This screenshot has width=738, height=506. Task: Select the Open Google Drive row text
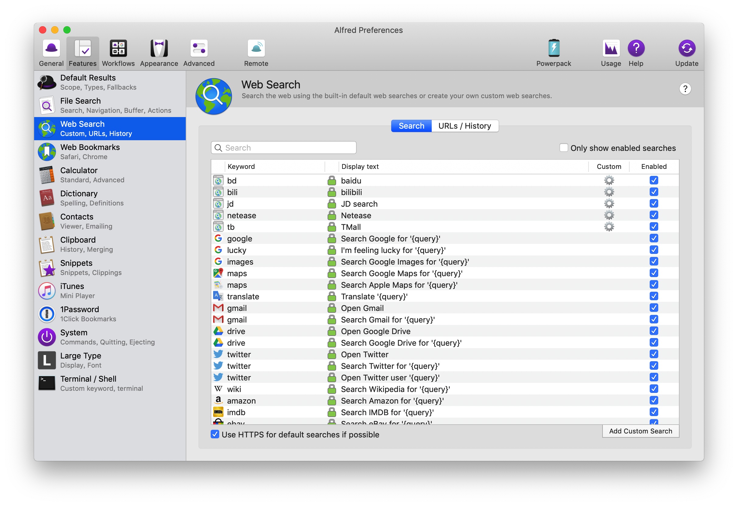pos(376,332)
